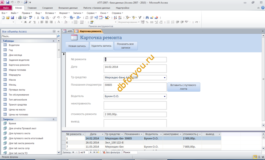Click the Поиск box in record navigator

[x=130, y=152]
